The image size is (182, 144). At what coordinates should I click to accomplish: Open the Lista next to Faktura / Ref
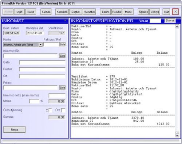click(x=62, y=45)
